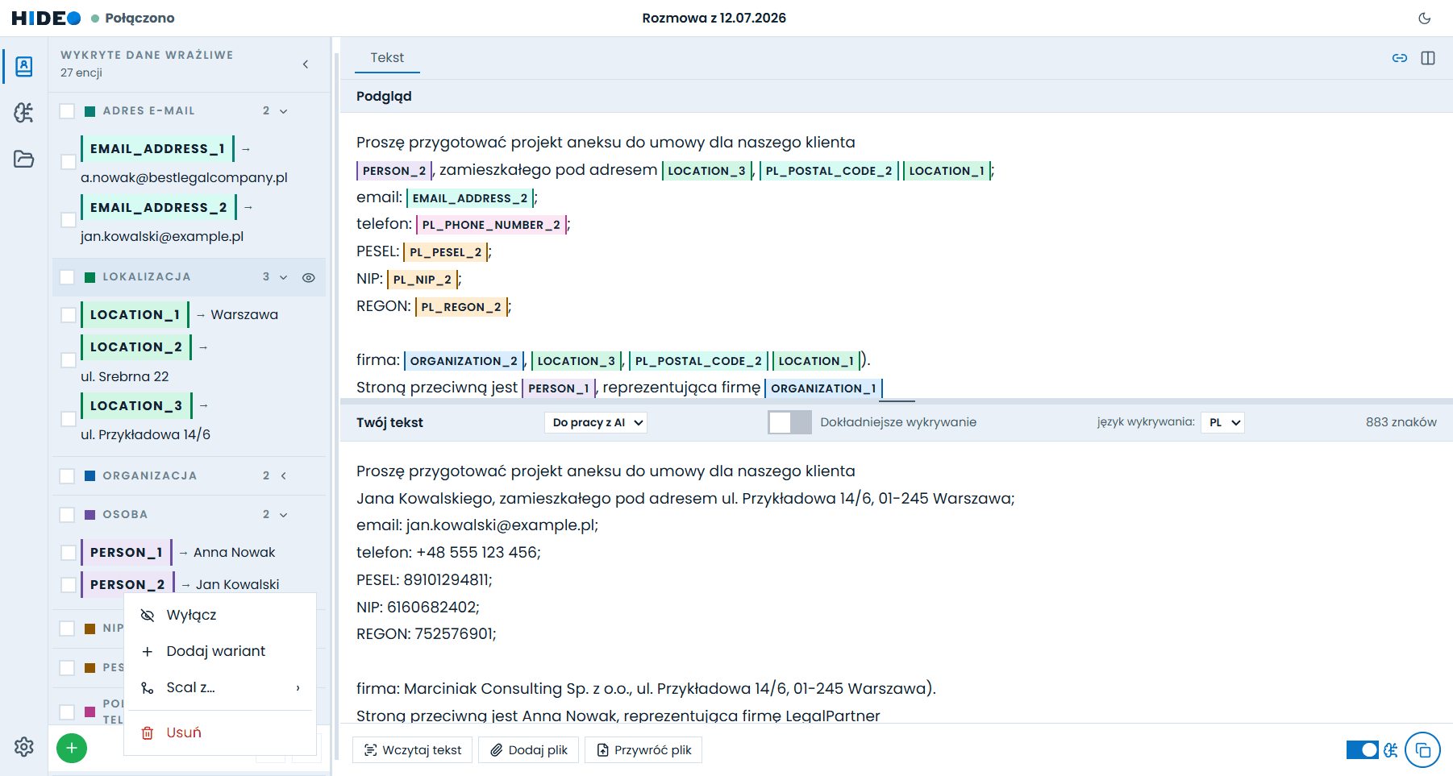The width and height of the screenshot is (1453, 776).
Task: Toggle Dokładniejsze wykrywanie switch
Action: [x=789, y=422]
